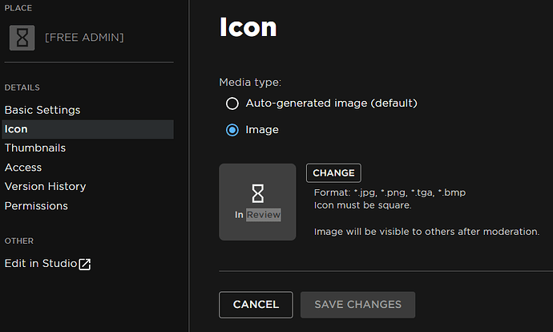Image resolution: width=553 pixels, height=332 pixels.
Task: Click the Media type label
Action: (250, 83)
